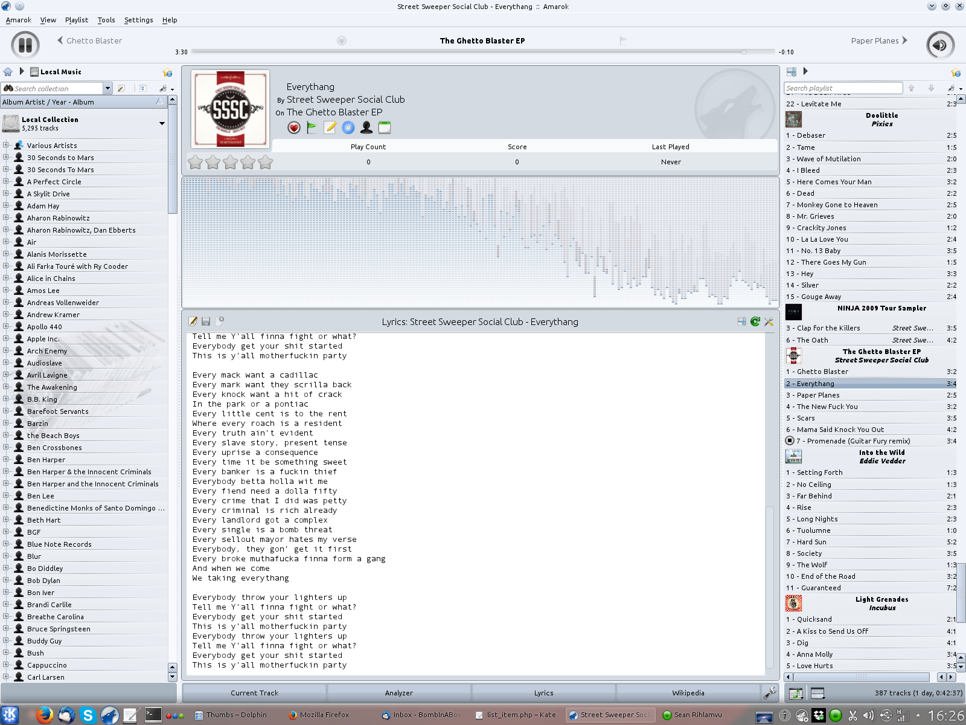This screenshot has width=966, height=725.
Task: Open the filter editor pencil icon
Action: (x=121, y=88)
